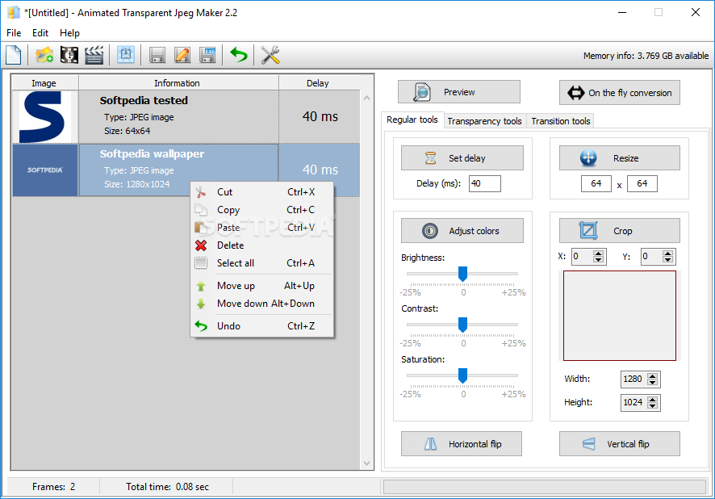715x499 pixels.
Task: Select the Softpedia wallpaper frame thumbnail
Action: point(44,170)
